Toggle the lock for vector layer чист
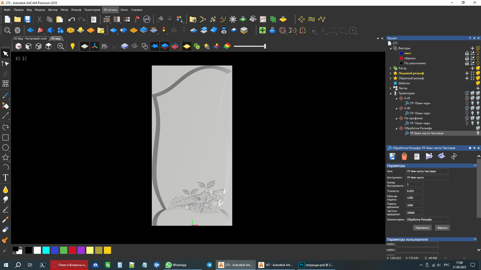This screenshot has width=481, height=270. pyautogui.click(x=467, y=53)
